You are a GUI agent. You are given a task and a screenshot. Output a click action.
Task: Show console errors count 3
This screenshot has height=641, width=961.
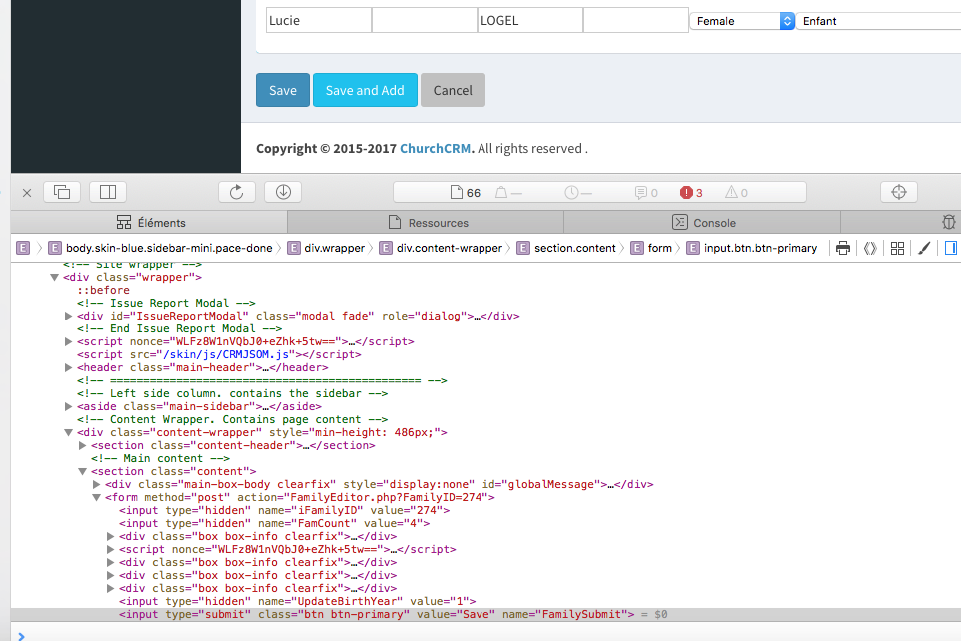[x=691, y=193]
